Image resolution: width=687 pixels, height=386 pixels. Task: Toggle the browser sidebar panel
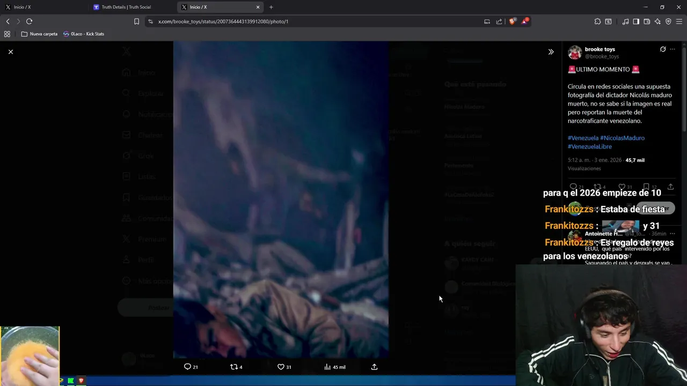pyautogui.click(x=636, y=21)
